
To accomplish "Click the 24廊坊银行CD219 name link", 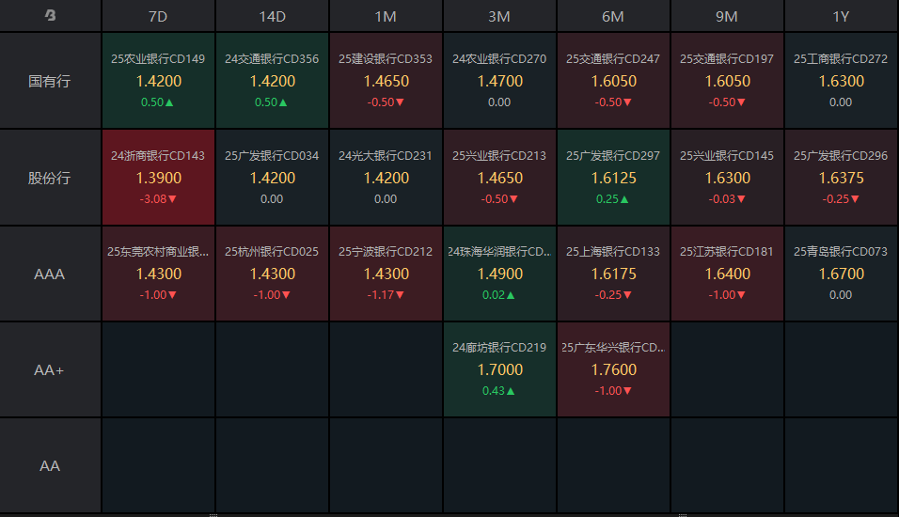I will (x=499, y=348).
